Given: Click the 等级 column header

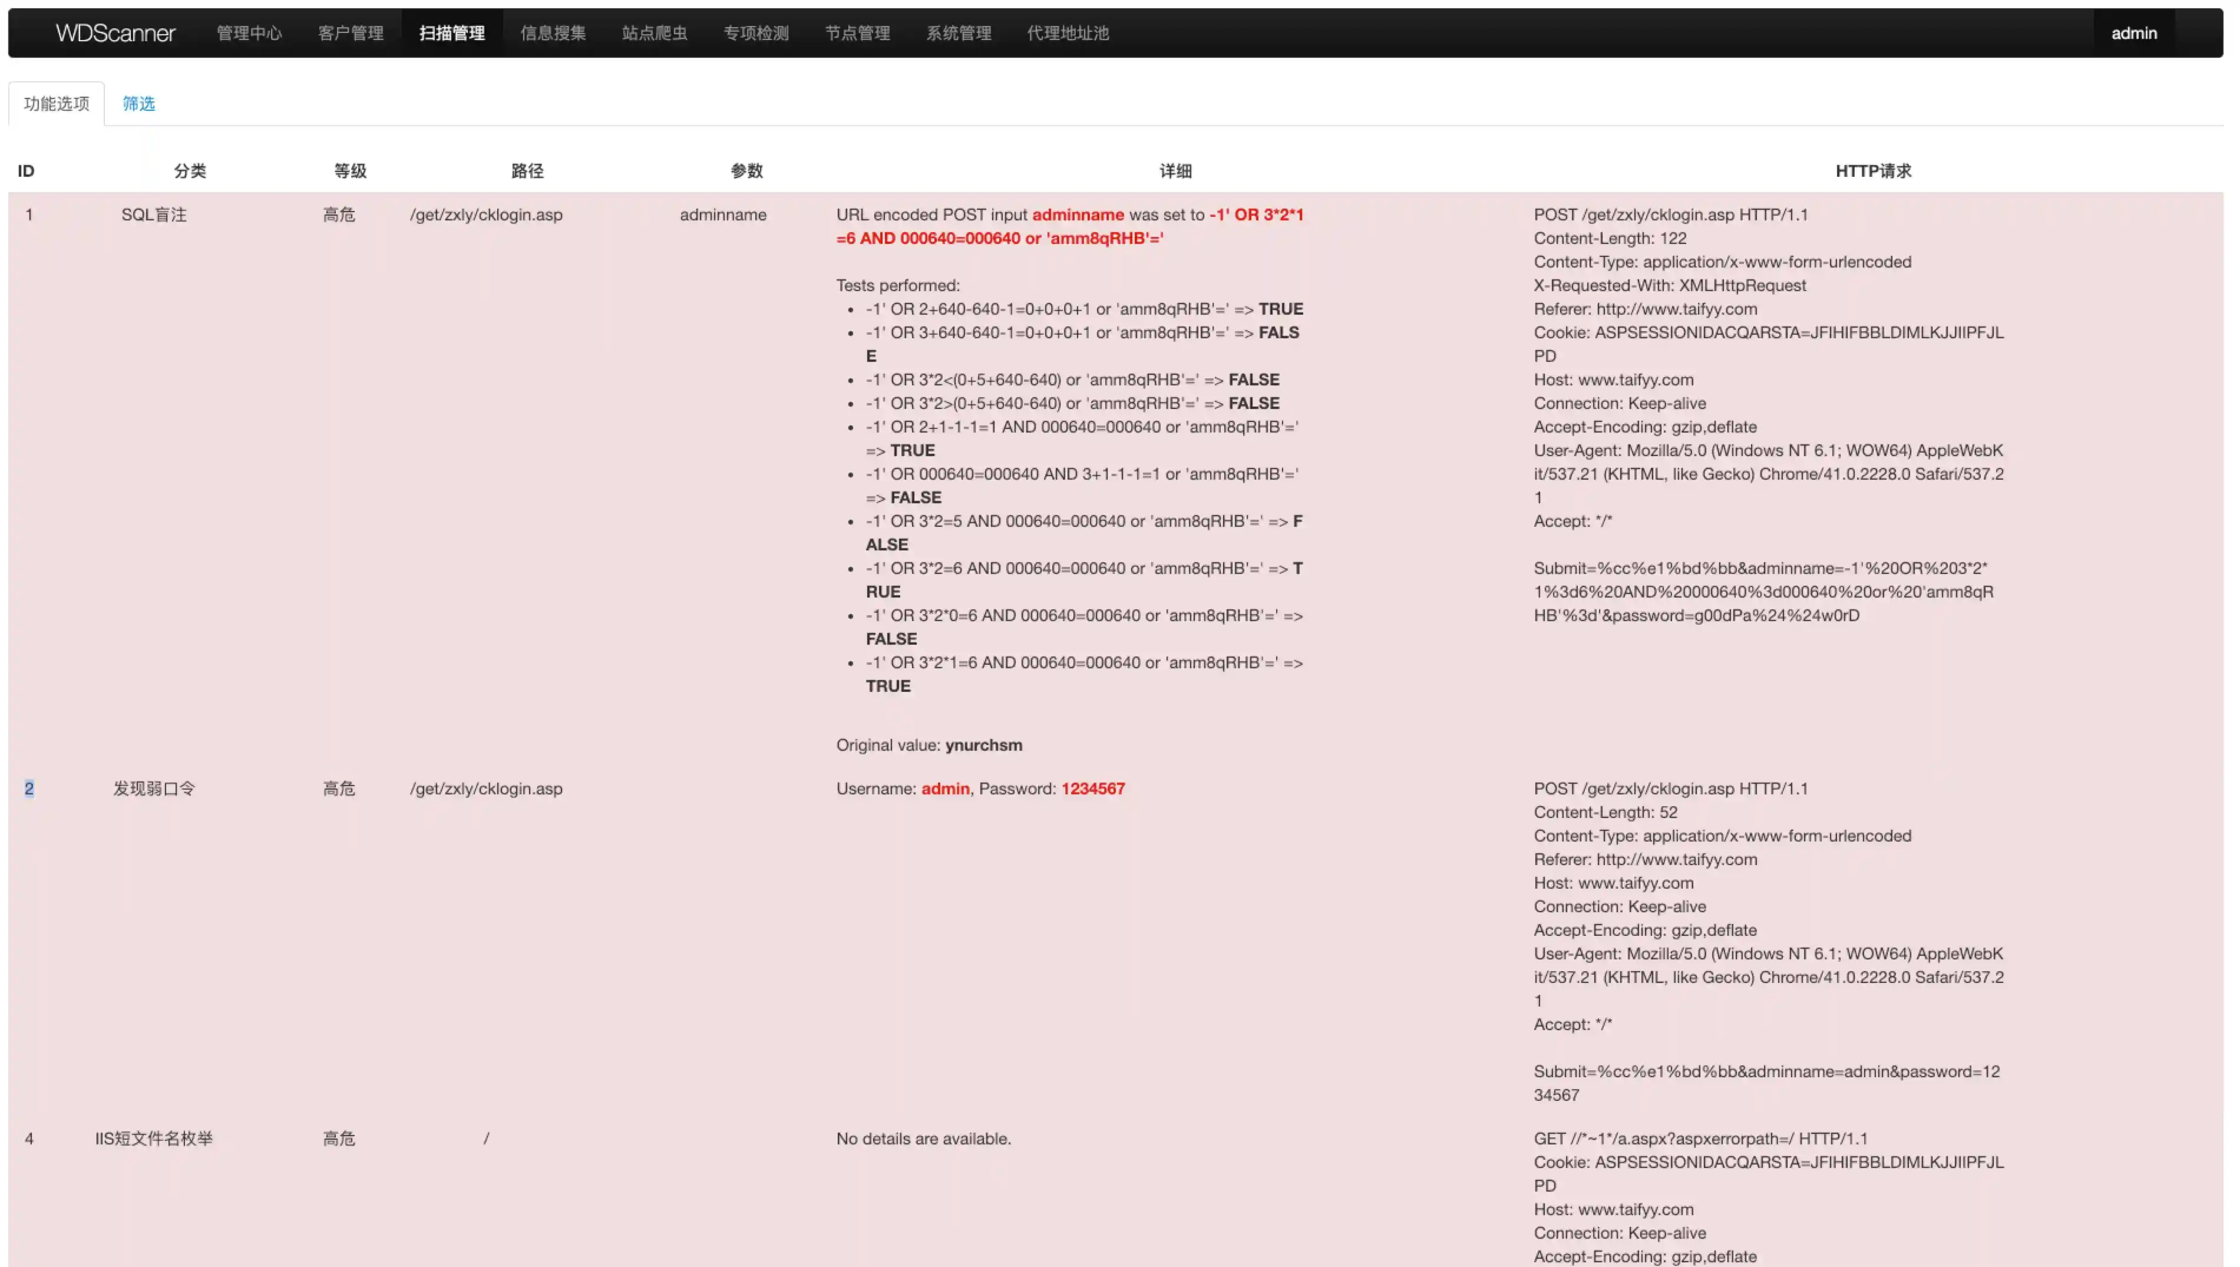Looking at the screenshot, I should click(x=350, y=170).
